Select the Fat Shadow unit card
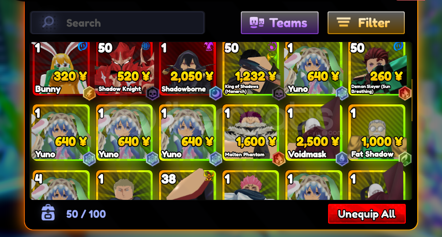This screenshot has height=237, width=442. click(377, 133)
